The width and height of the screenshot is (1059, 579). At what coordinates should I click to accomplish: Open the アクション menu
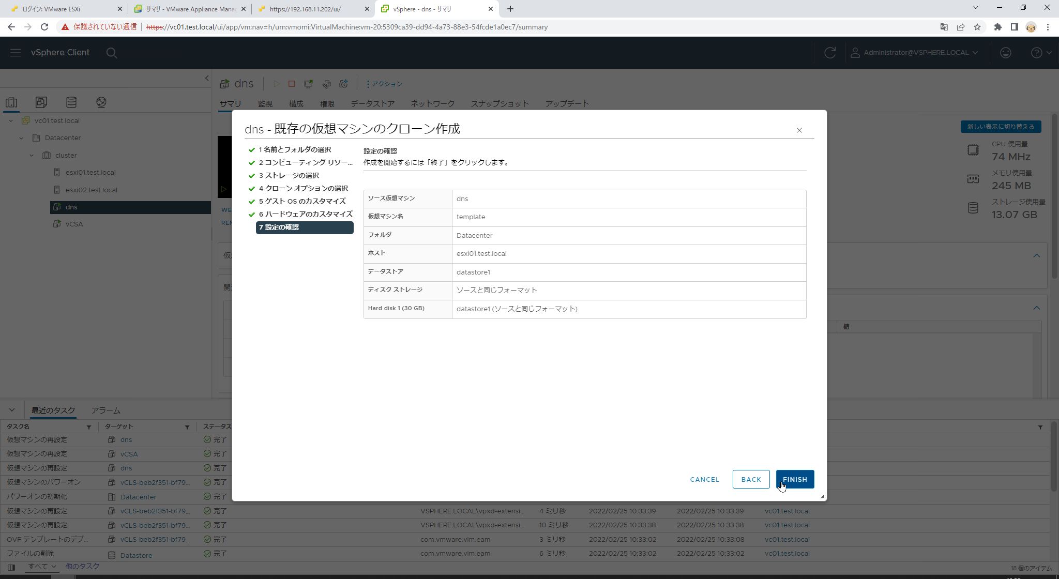coord(384,84)
